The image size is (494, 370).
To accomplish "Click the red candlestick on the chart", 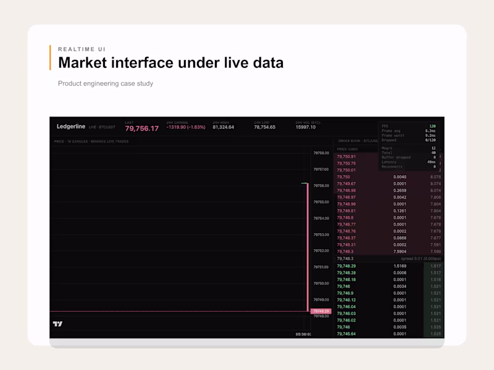I will [x=308, y=247].
